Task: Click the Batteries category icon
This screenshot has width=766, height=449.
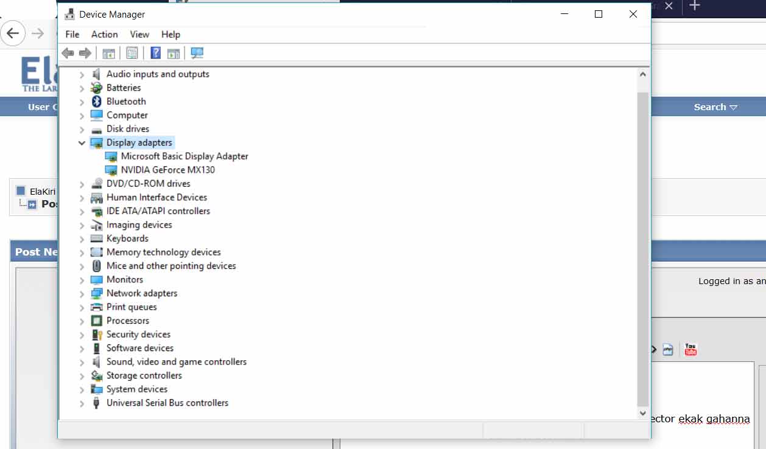Action: [96, 88]
